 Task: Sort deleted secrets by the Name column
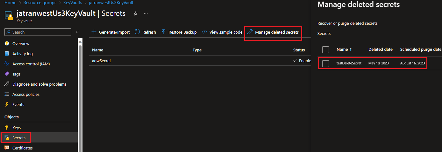click(344, 50)
